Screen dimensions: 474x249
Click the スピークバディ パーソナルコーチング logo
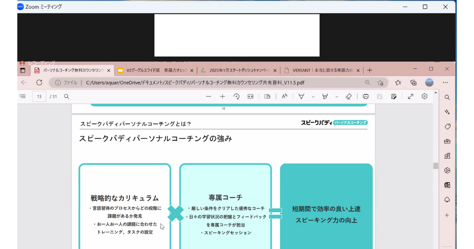(334, 123)
